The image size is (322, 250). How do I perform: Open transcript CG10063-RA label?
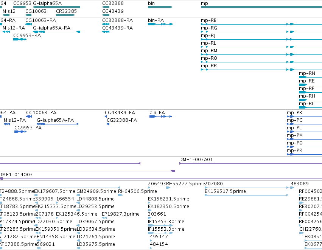click(40, 20)
